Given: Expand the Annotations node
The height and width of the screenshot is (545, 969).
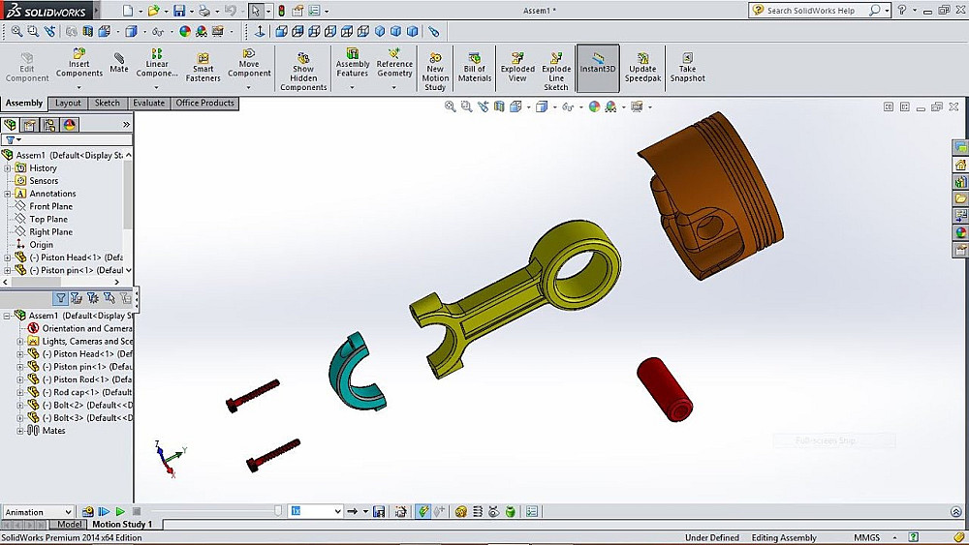Looking at the screenshot, I should (8, 194).
